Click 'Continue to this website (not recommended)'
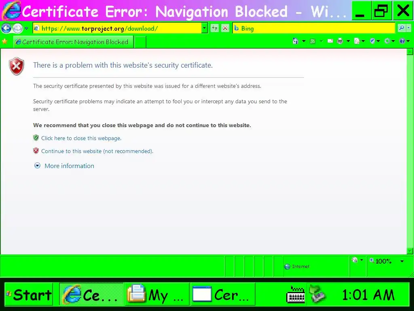The width and height of the screenshot is (414, 311). click(97, 151)
